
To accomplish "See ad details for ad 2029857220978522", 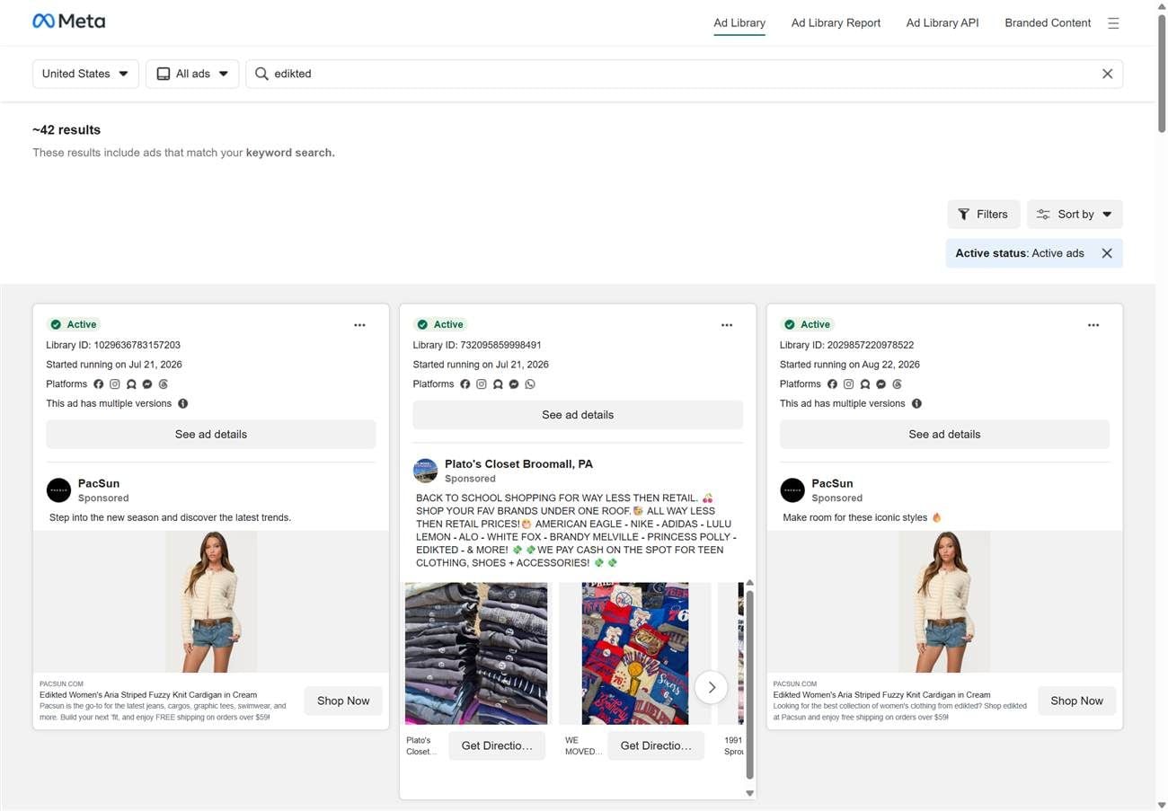I will click(x=944, y=435).
